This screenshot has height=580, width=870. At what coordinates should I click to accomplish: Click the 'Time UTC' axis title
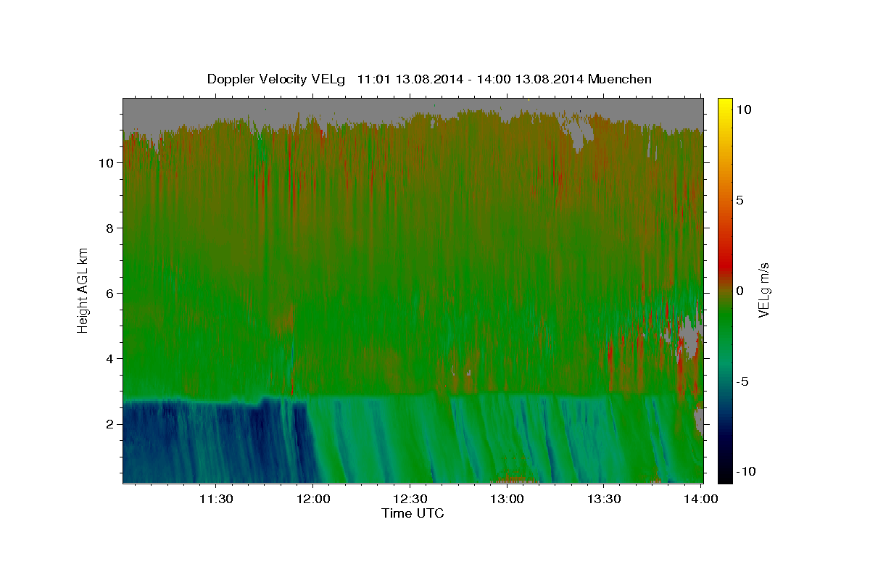[413, 513]
